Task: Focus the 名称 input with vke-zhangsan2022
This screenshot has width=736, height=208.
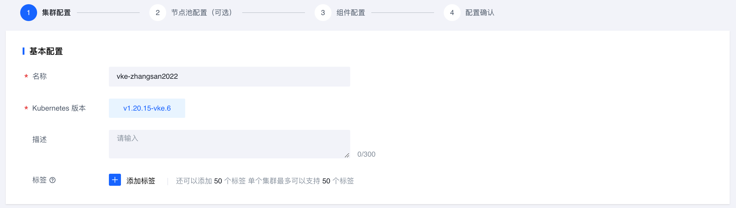Action: 229,77
